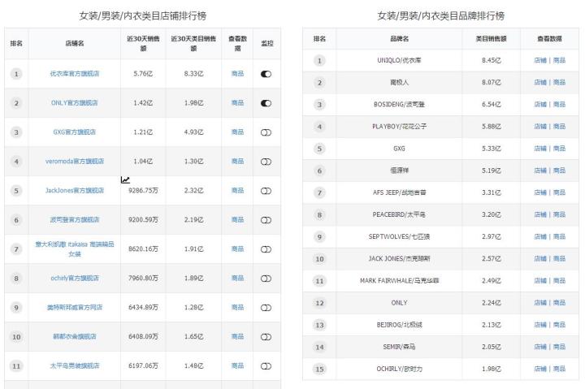Enable monitoring for GXG官方旗舰店
585x389 pixels.
point(266,132)
